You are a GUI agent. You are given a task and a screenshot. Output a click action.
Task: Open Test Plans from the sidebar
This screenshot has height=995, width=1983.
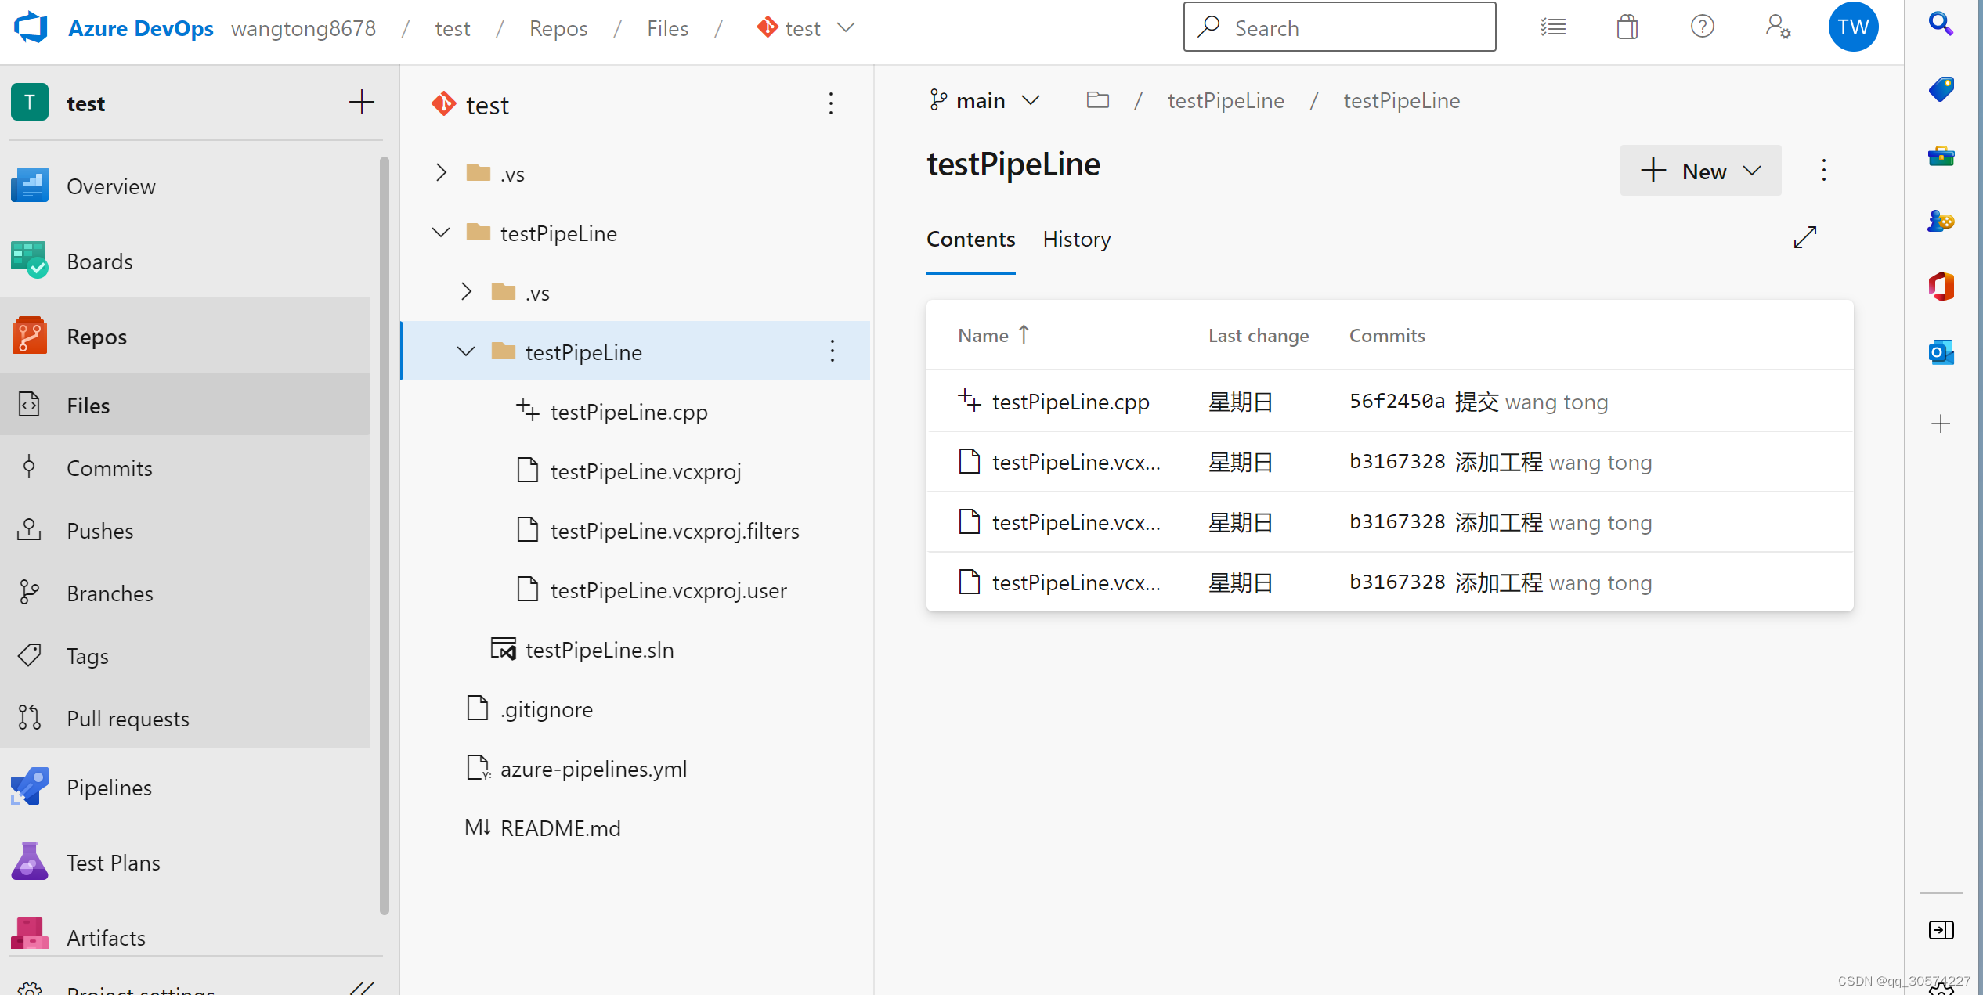[113, 862]
